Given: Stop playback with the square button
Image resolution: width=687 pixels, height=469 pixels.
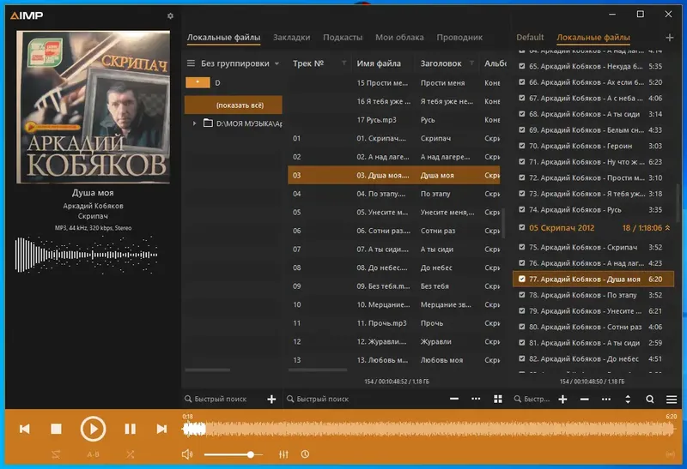Looking at the screenshot, I should [x=56, y=429].
